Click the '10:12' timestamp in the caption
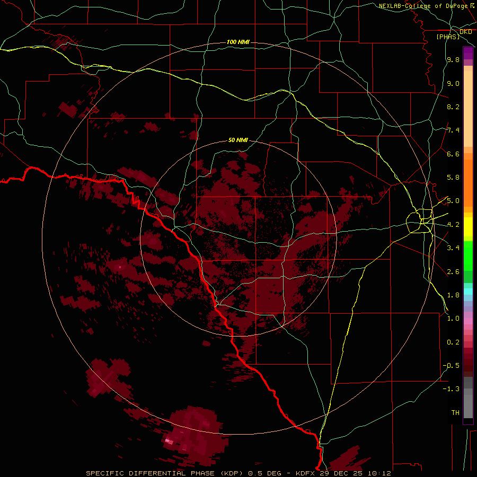Screen dimensions: 477x477 point(379,473)
